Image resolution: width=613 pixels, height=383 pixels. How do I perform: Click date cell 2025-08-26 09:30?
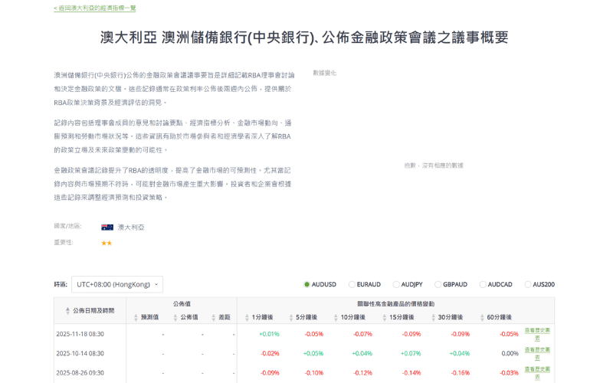coord(80,373)
